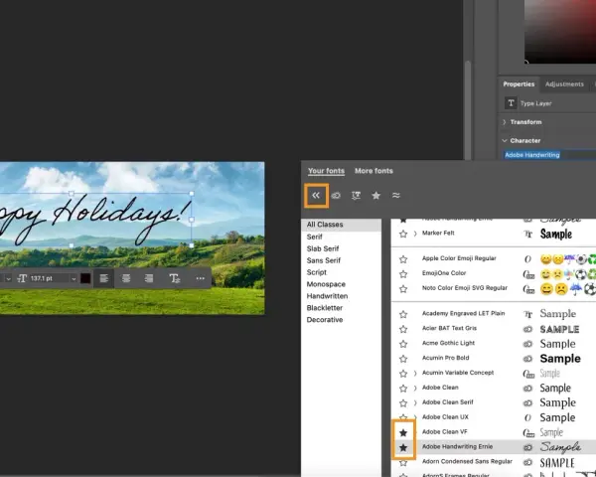Open the Adjustments panel tab

(564, 84)
